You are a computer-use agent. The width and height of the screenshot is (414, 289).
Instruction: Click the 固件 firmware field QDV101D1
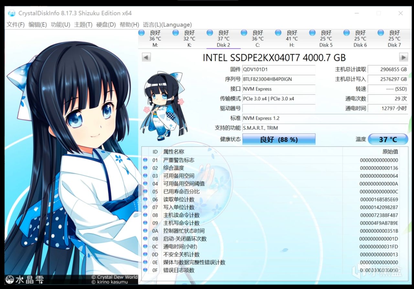(279, 69)
